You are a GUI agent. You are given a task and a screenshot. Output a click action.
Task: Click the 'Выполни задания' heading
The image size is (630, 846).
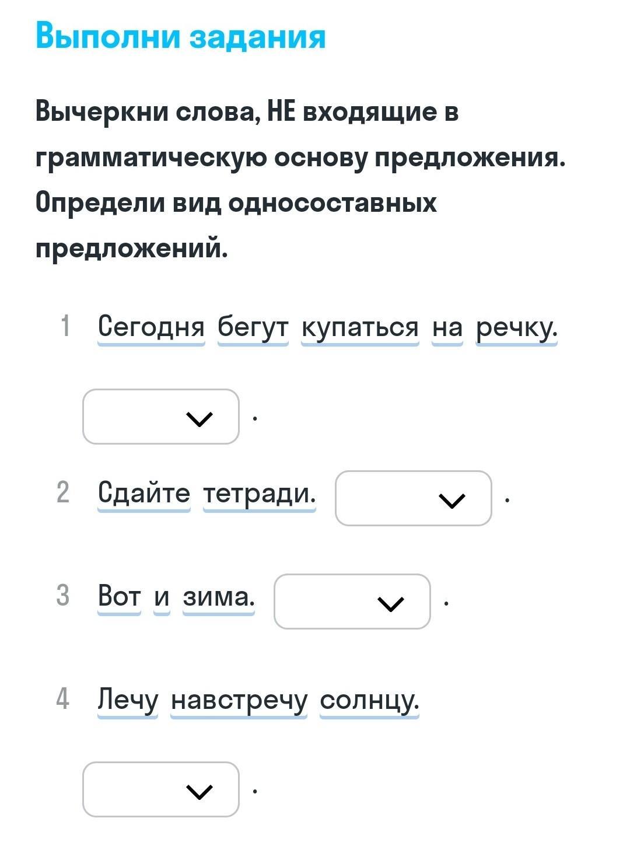pos(180,36)
